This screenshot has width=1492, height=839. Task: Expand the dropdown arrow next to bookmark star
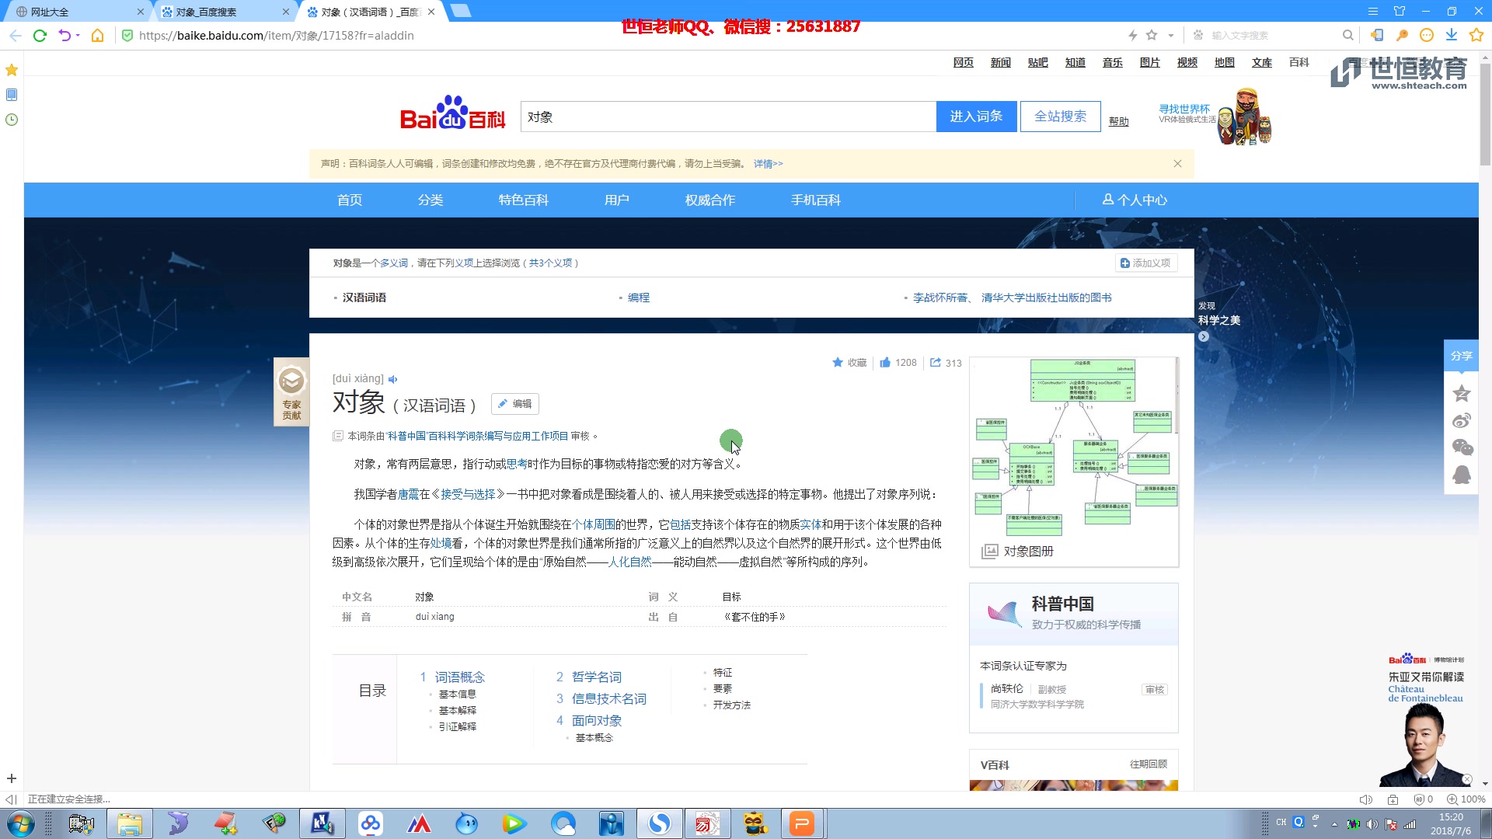(1170, 35)
